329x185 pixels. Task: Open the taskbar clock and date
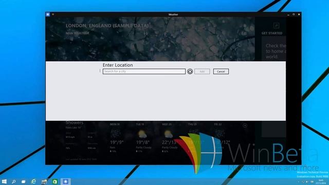(x=321, y=182)
